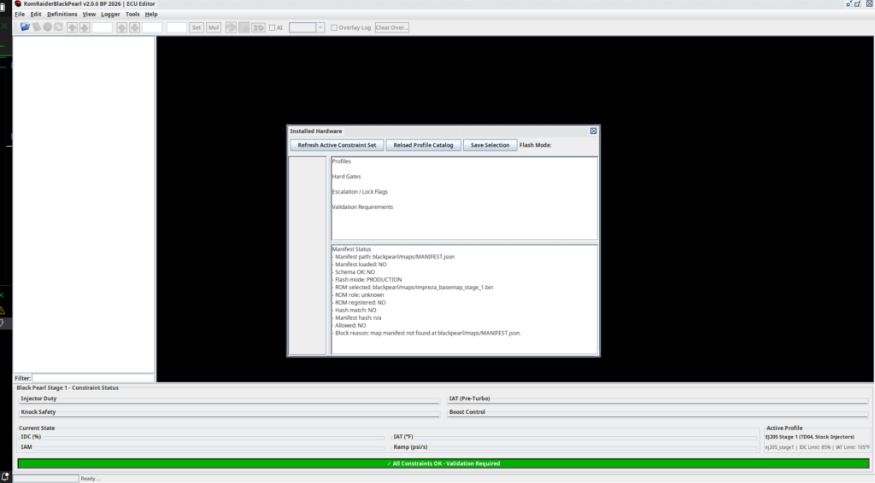Click the Open ROM folder icon
875x483 pixels.
pyautogui.click(x=25, y=27)
